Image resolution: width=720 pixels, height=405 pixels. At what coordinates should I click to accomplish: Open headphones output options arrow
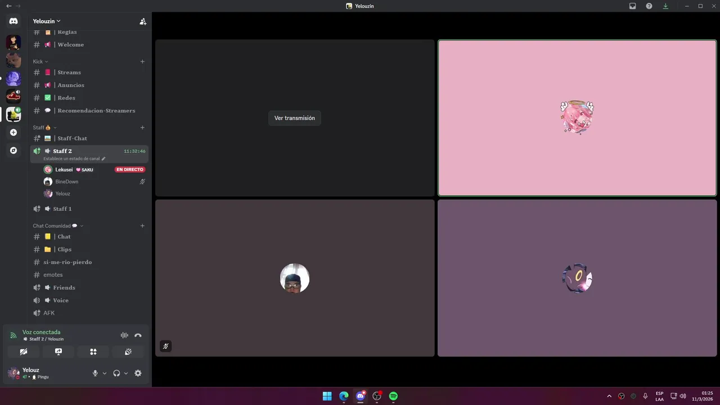pyautogui.click(x=126, y=373)
